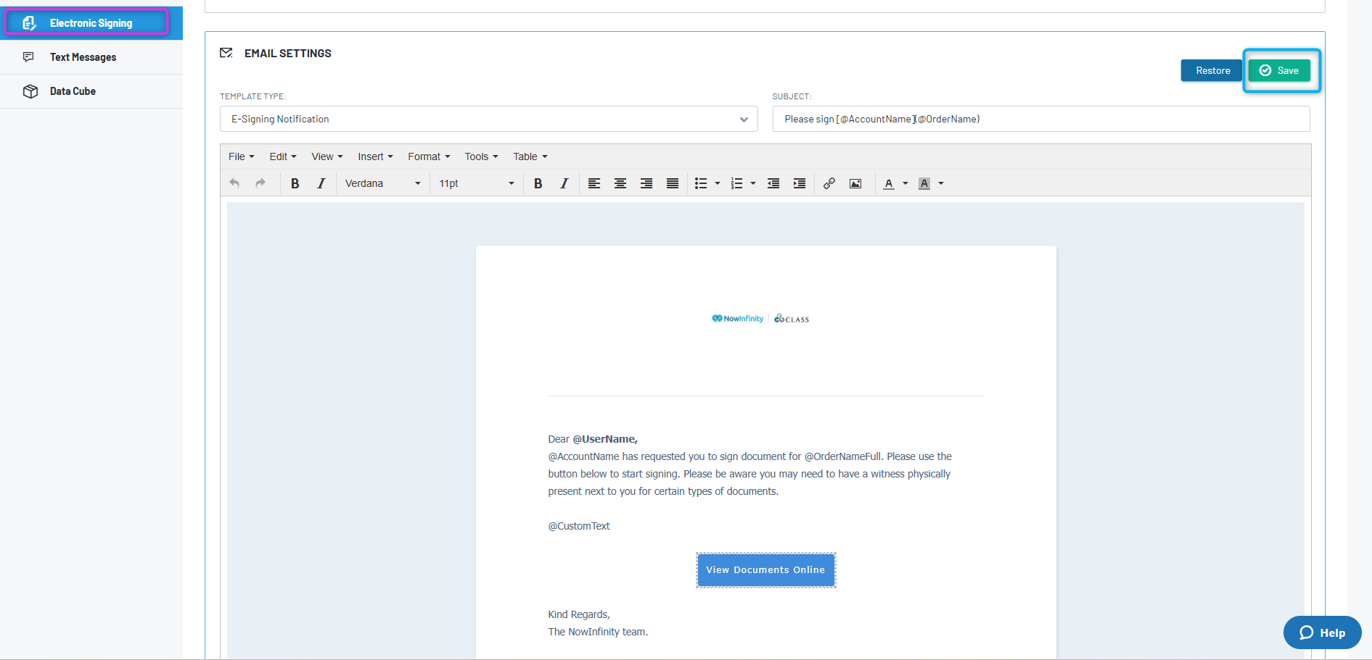The image size is (1372, 660).
Task: Click the green Save button
Action: pos(1280,70)
